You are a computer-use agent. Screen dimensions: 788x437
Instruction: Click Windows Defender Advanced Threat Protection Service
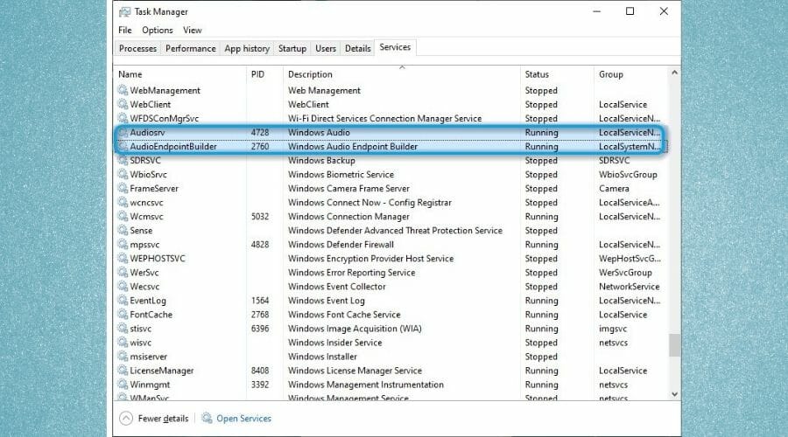point(395,230)
